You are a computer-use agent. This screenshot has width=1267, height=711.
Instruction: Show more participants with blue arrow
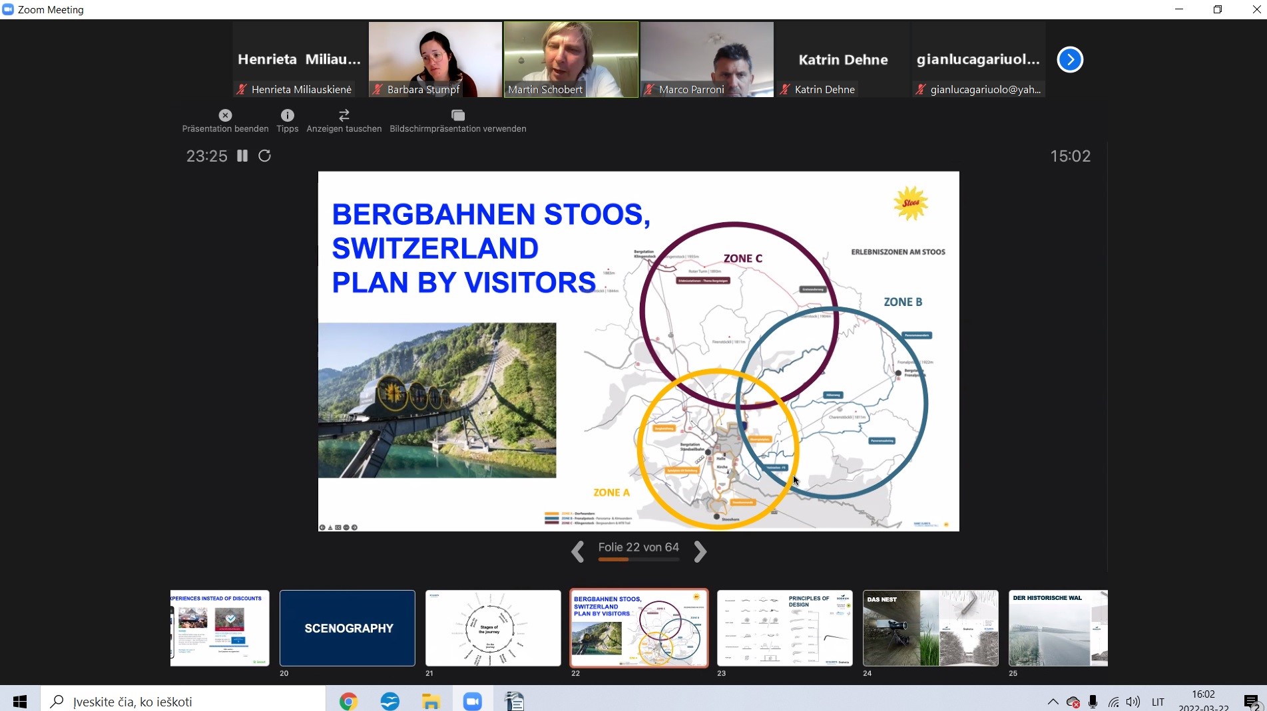pyautogui.click(x=1070, y=60)
